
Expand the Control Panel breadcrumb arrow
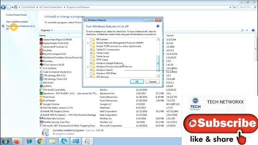37,7
